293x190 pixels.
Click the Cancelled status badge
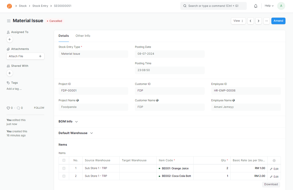point(54,21)
